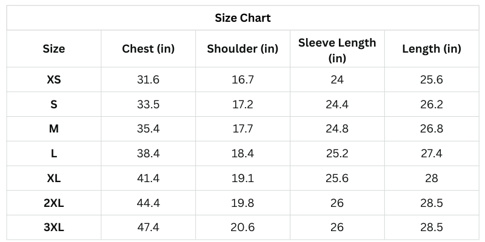Select the Shoulder (in) column header
Screen dimensions: 485x242
pyautogui.click(x=242, y=49)
